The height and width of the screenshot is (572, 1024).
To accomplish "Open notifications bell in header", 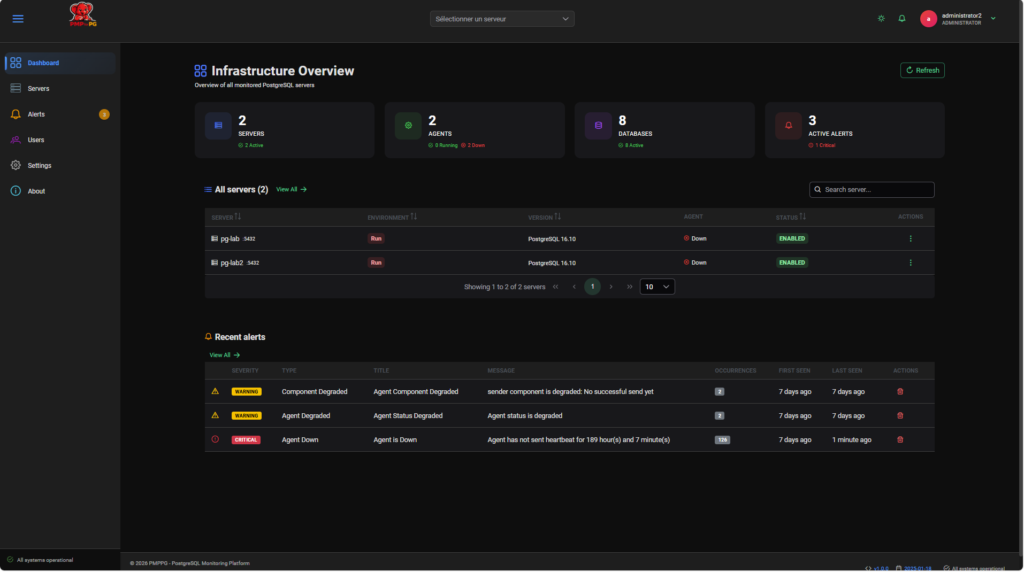I will tap(902, 19).
